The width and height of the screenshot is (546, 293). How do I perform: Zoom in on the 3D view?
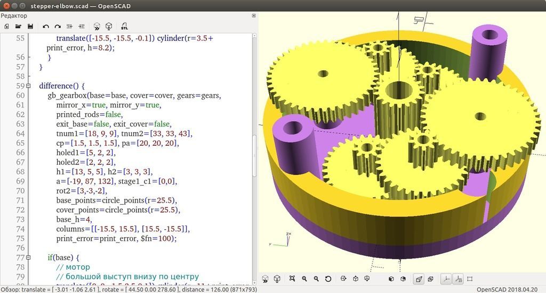tap(304, 279)
